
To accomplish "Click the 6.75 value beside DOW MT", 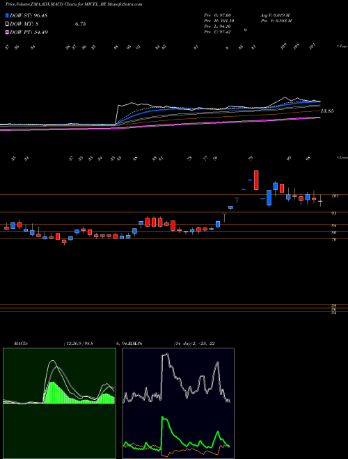I will click(x=80, y=24).
